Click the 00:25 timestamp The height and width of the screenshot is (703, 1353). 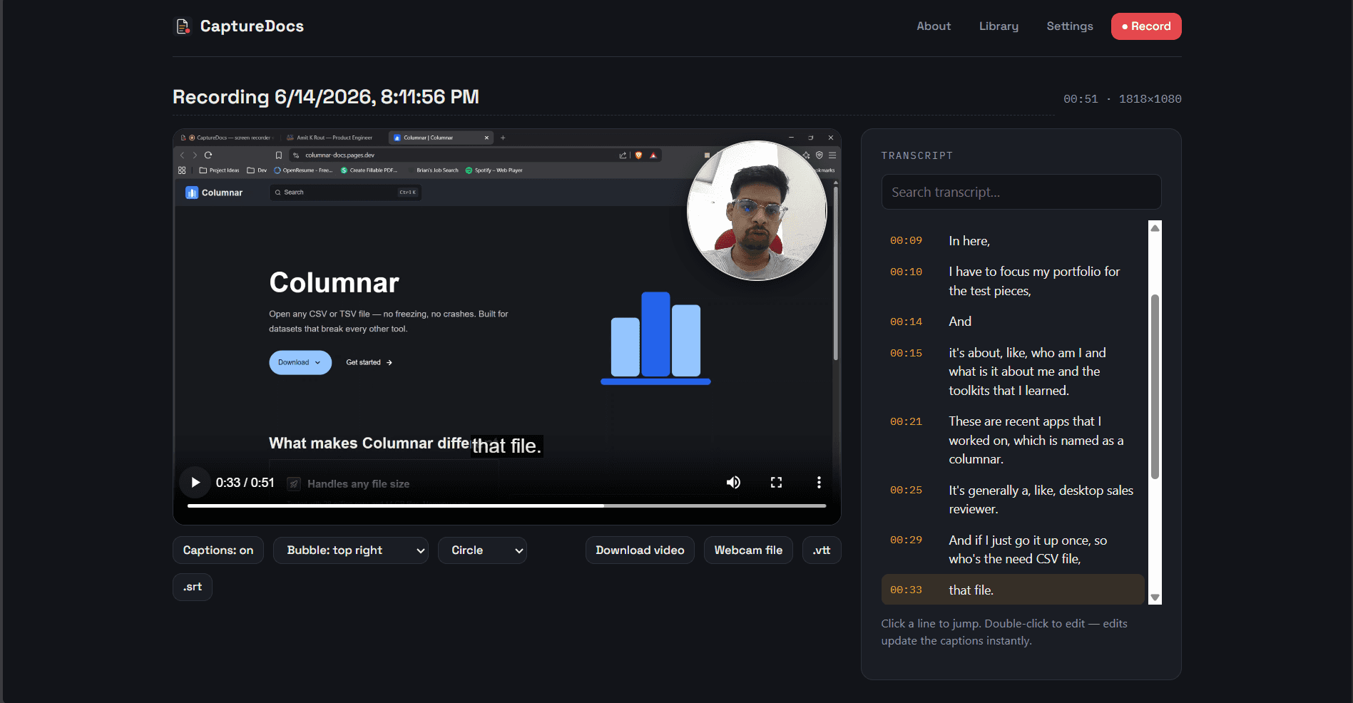point(906,491)
